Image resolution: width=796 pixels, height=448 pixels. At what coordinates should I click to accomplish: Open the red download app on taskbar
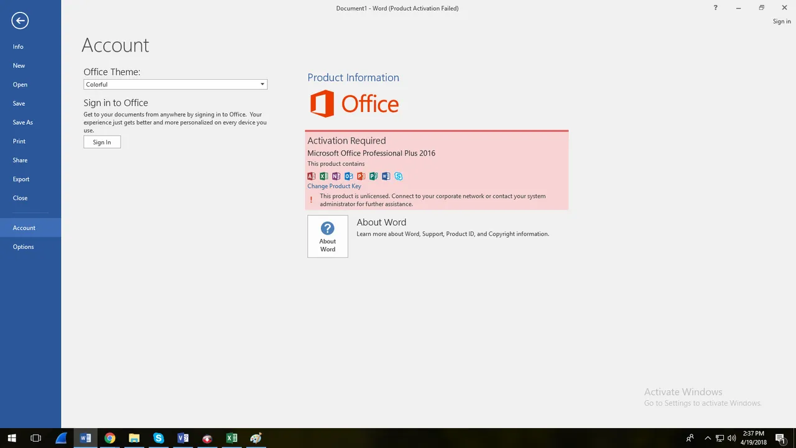[207, 438]
